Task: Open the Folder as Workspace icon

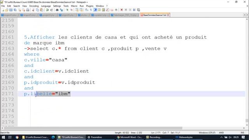Action: coord(112,10)
